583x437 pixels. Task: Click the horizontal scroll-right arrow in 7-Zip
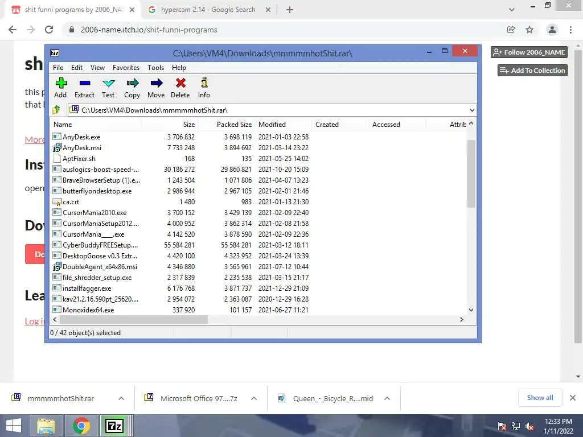pyautogui.click(x=461, y=320)
